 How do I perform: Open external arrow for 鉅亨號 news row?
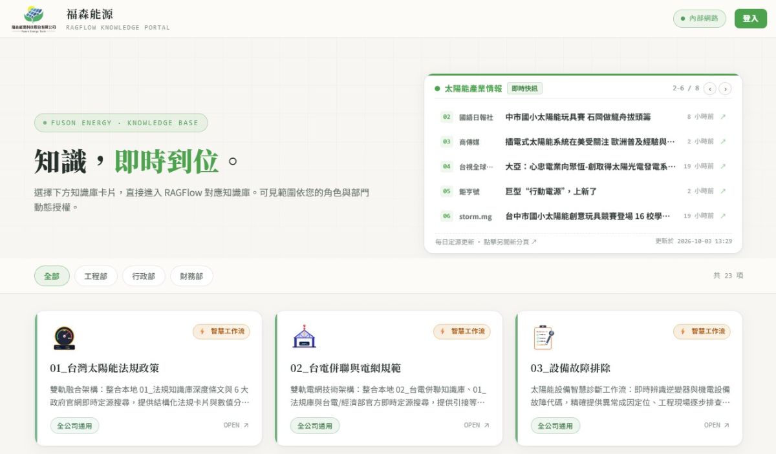click(723, 191)
